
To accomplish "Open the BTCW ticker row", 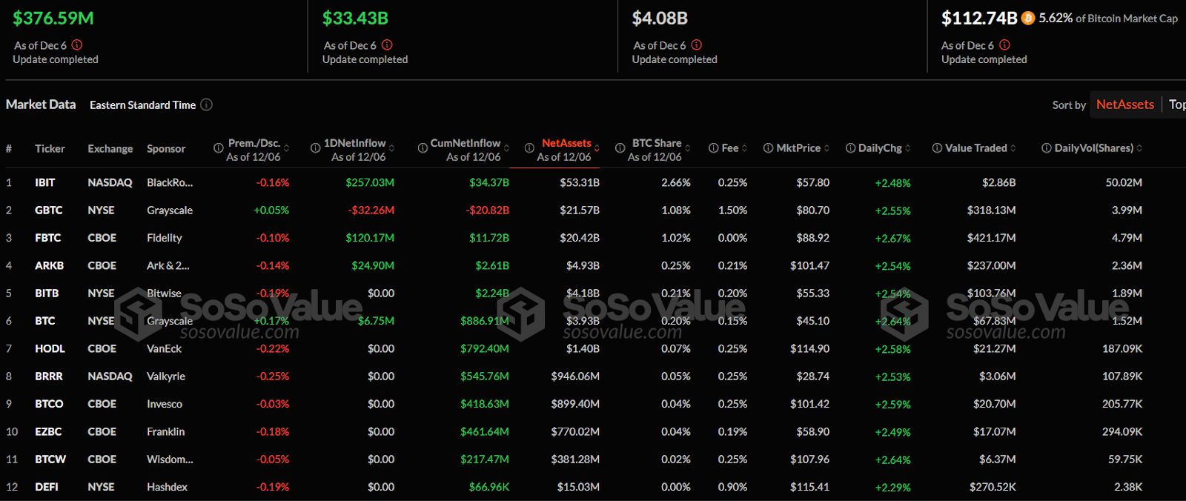I will [x=593, y=459].
